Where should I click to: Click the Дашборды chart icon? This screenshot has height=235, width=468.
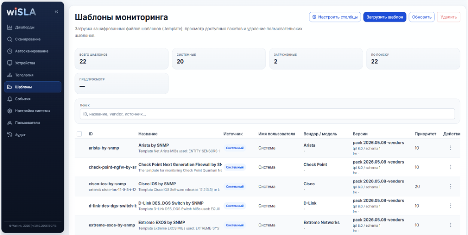click(10, 27)
